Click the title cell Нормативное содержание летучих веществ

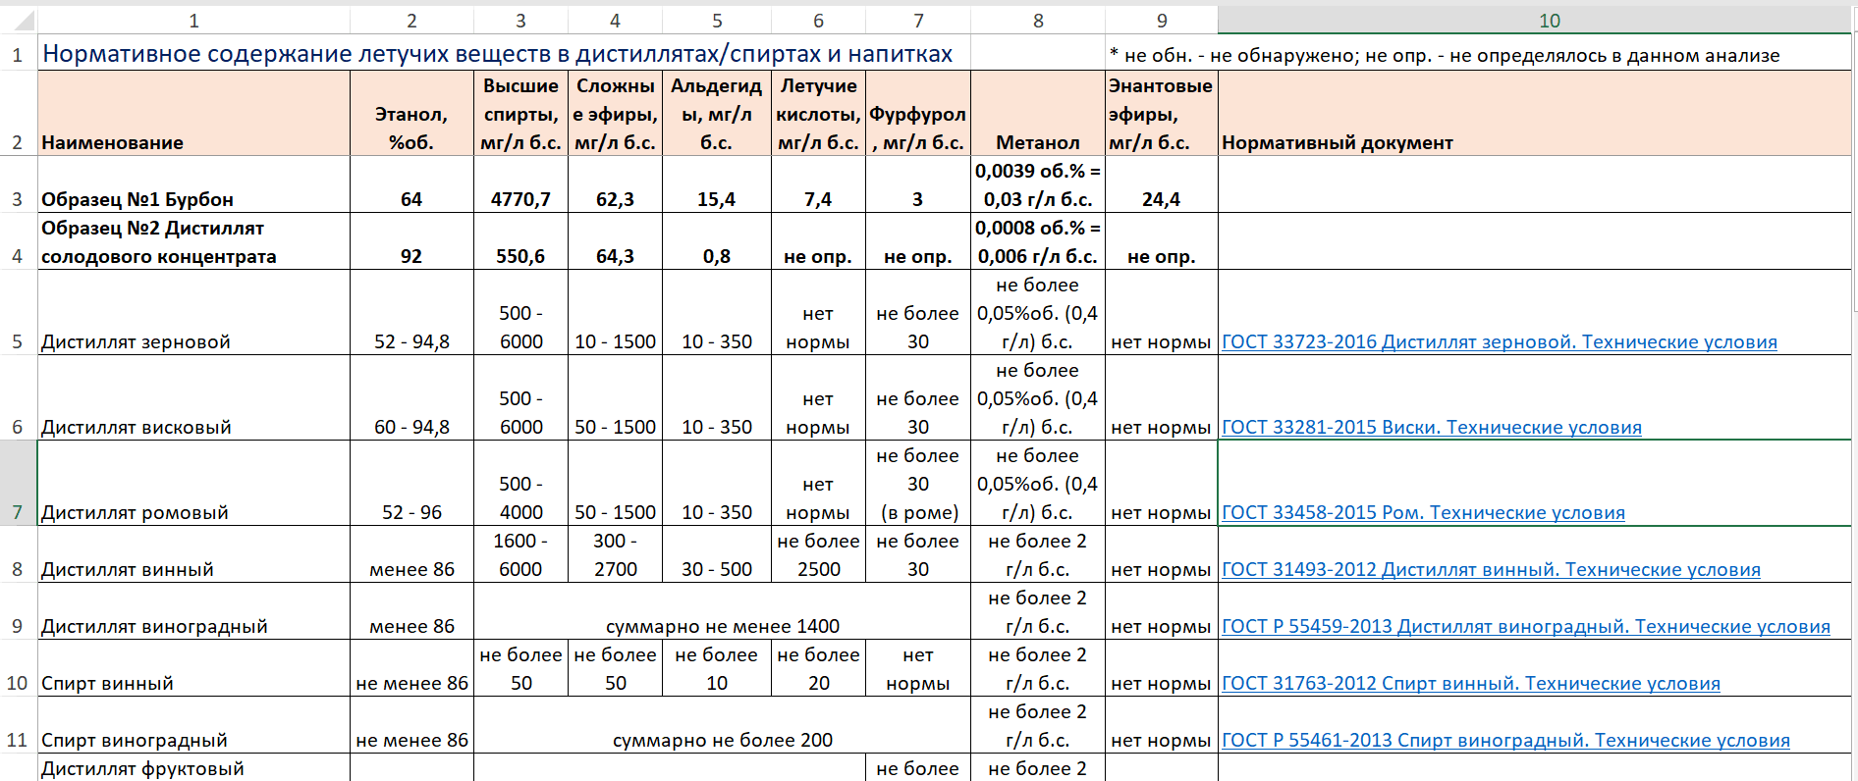pos(497,54)
